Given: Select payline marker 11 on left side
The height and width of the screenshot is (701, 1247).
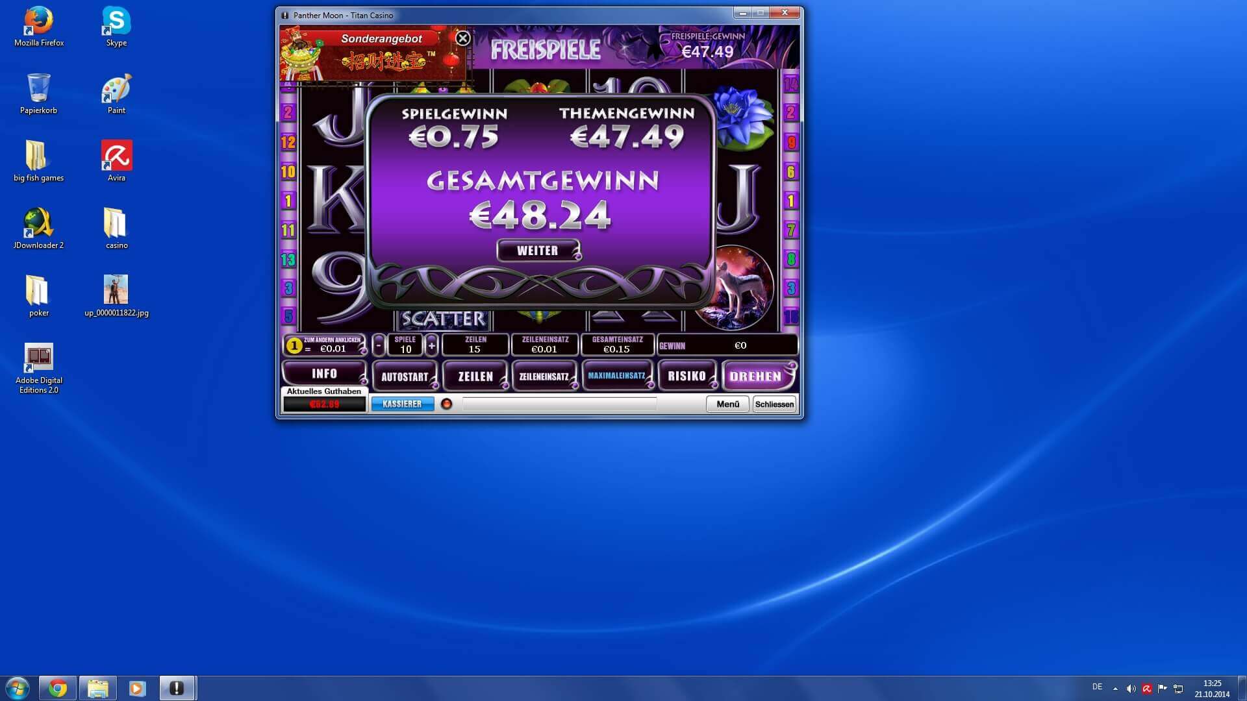Looking at the screenshot, I should point(288,230).
